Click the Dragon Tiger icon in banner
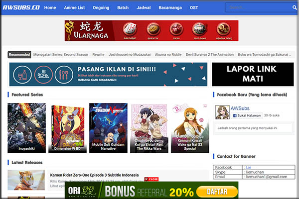299x199 pixels. [x=223, y=29]
